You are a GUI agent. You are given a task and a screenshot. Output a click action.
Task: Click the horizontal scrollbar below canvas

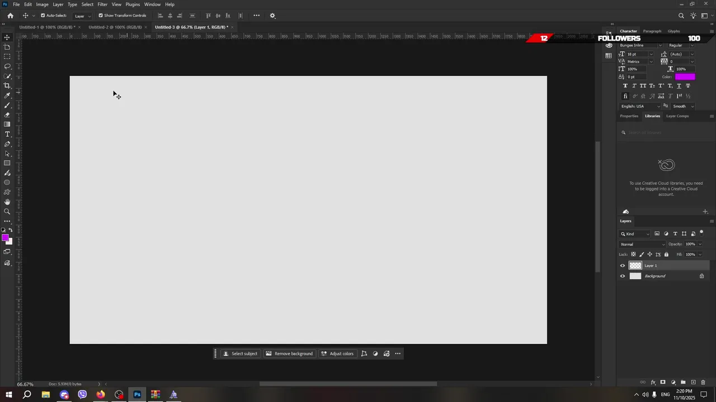pyautogui.click(x=348, y=384)
